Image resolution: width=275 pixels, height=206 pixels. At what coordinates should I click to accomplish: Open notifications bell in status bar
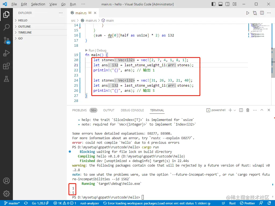pyautogui.click(x=269, y=203)
